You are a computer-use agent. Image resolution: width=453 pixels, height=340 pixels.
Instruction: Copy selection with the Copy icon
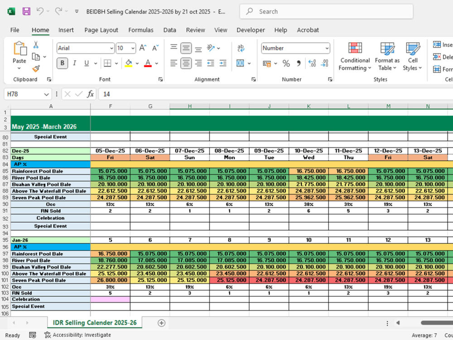36,57
